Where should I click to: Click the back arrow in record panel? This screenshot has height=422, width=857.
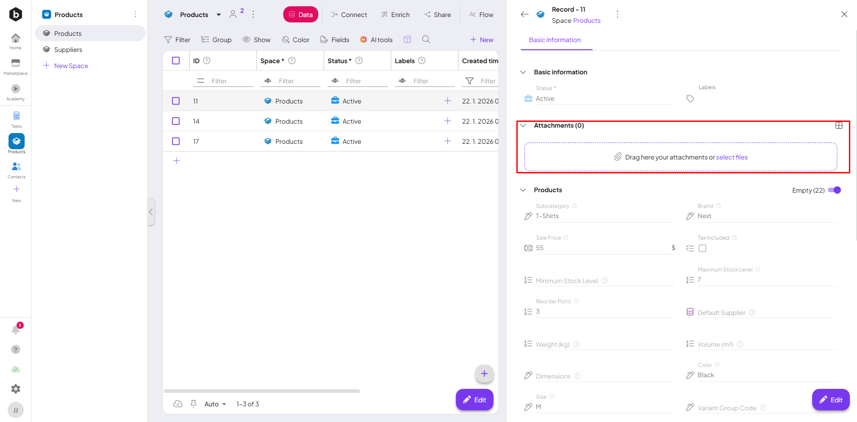(524, 14)
